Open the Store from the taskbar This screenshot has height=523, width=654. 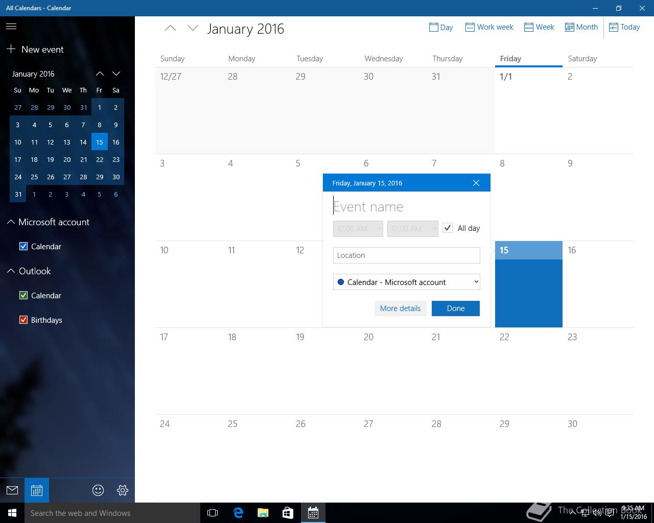pos(288,513)
